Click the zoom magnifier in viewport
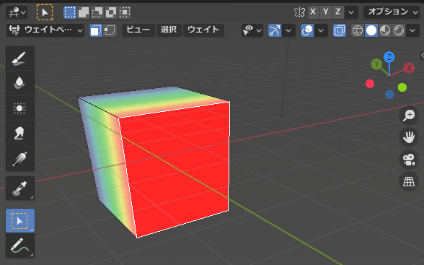This screenshot has width=424, height=265. pyautogui.click(x=409, y=116)
